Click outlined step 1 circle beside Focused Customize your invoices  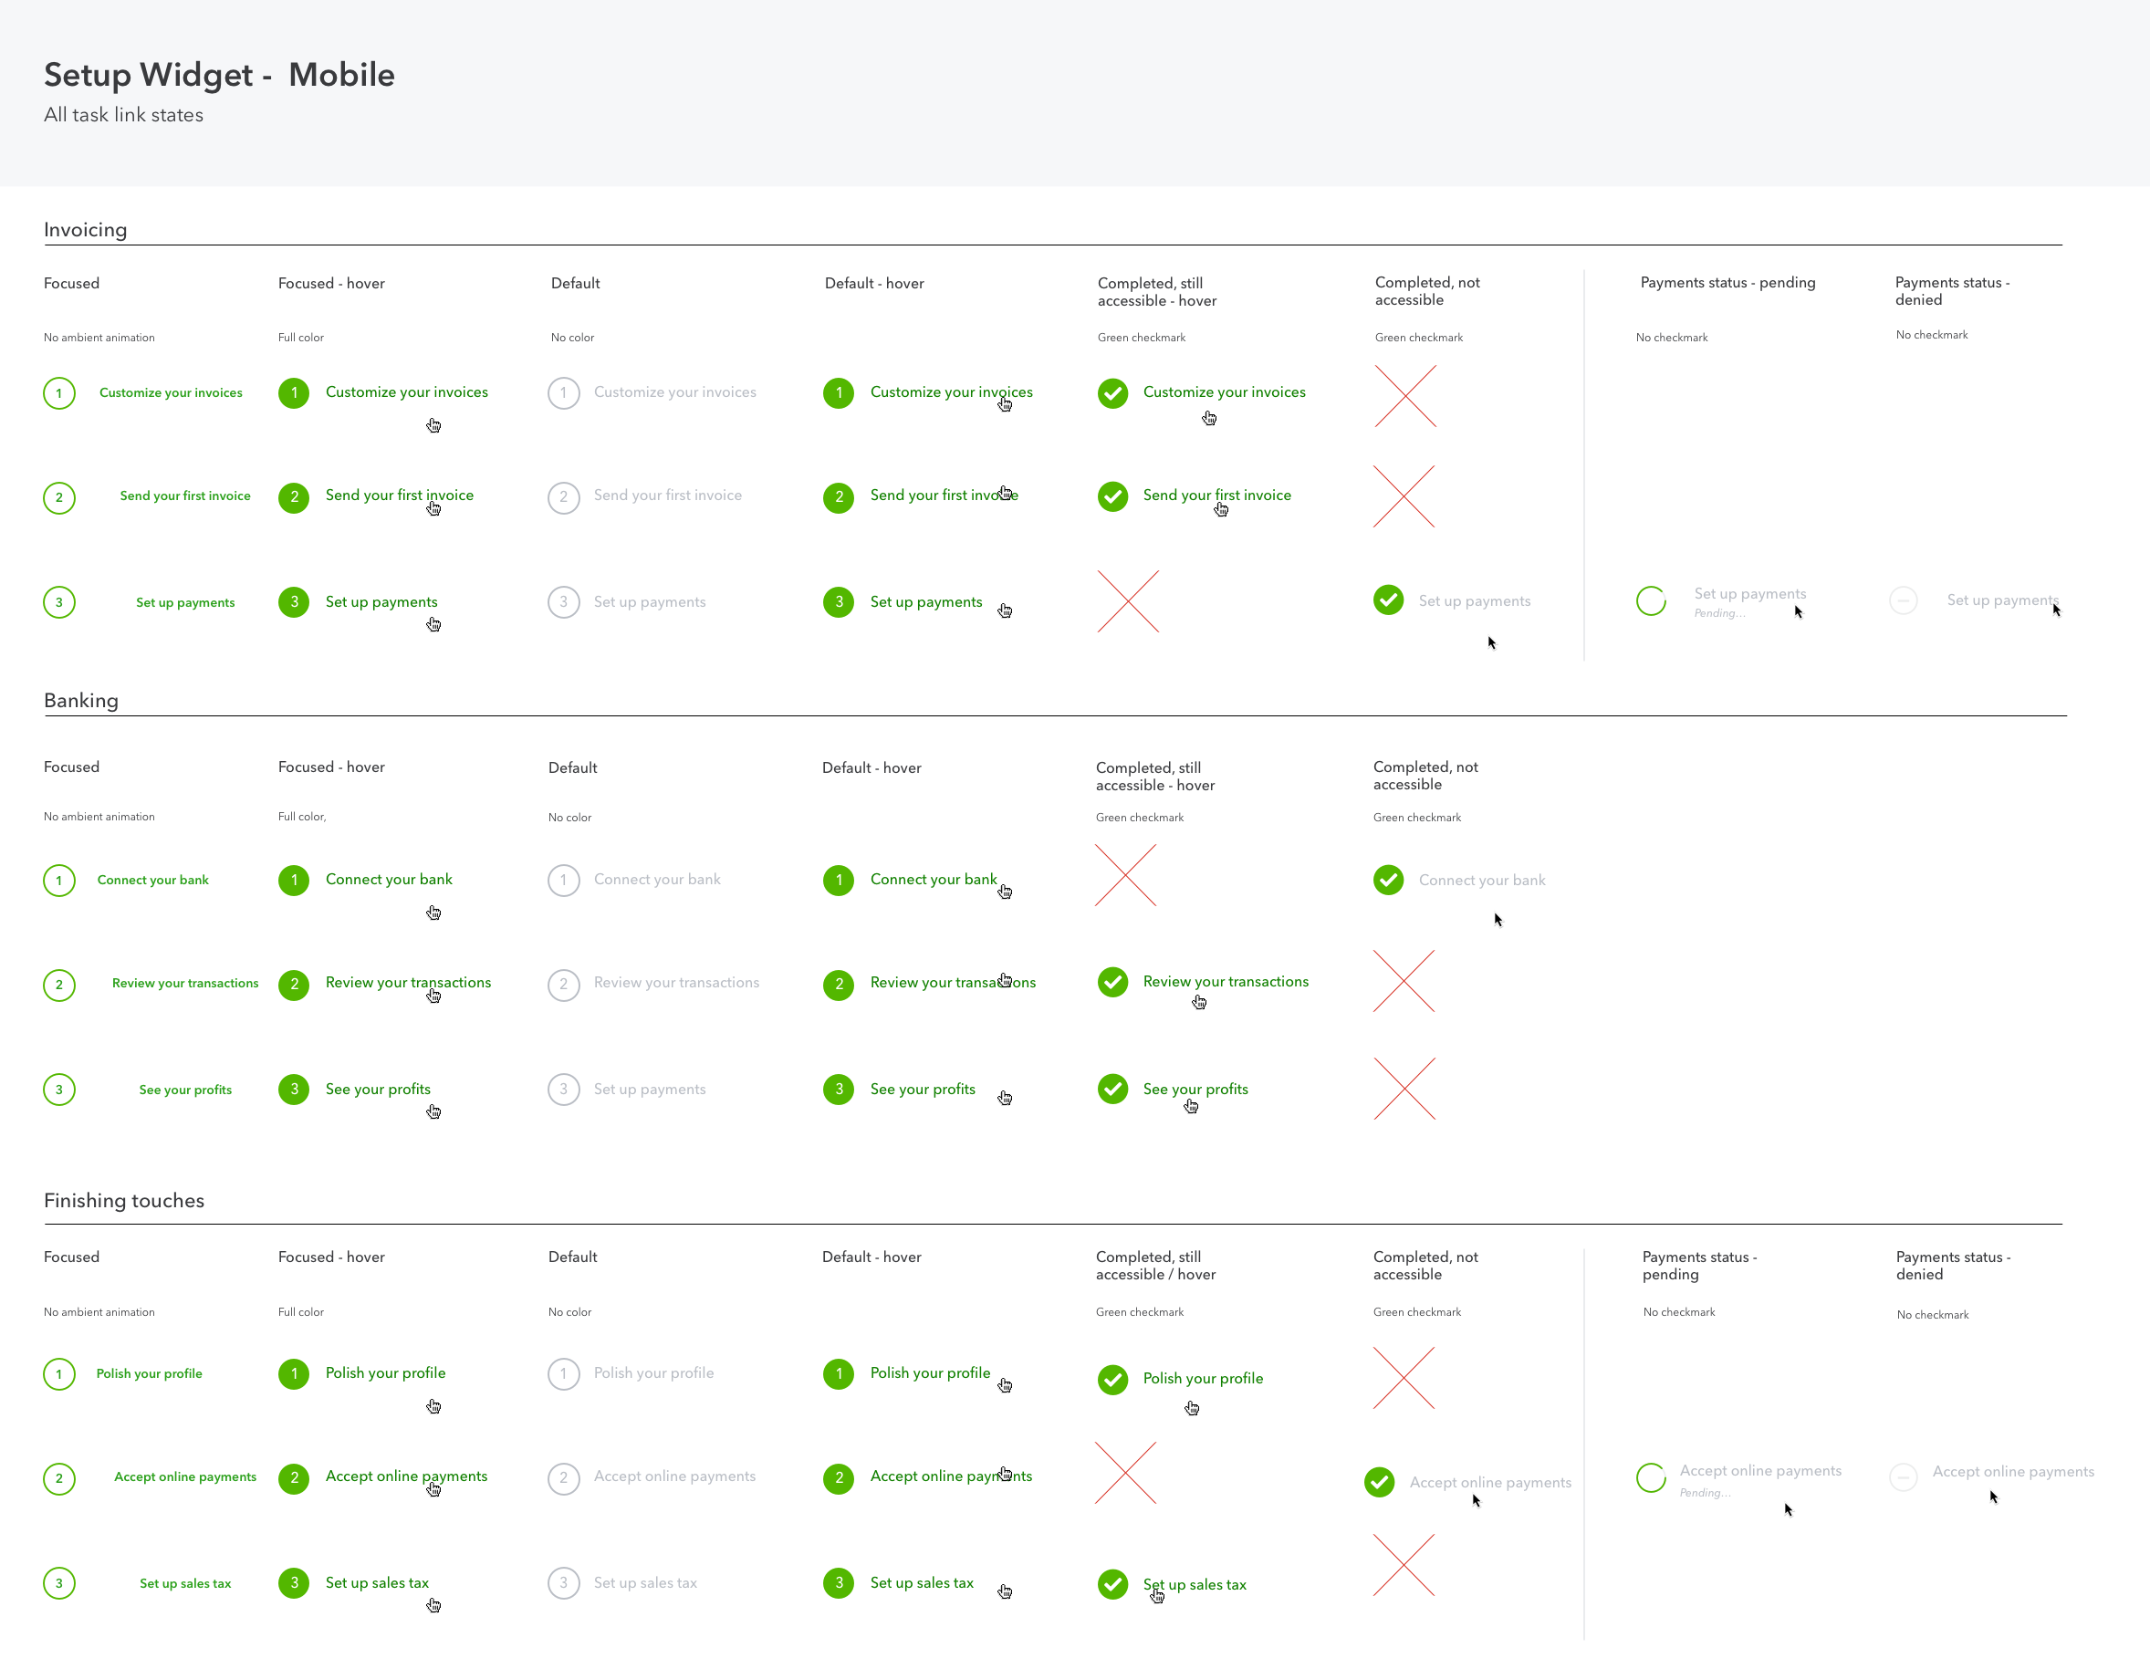coord(59,393)
